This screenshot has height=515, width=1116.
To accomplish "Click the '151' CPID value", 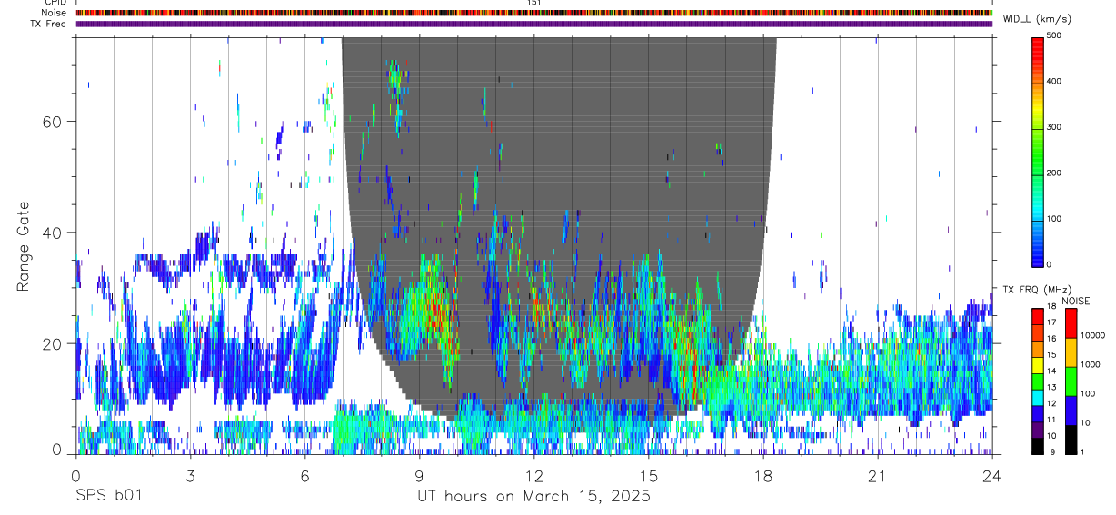I will [533, 3].
